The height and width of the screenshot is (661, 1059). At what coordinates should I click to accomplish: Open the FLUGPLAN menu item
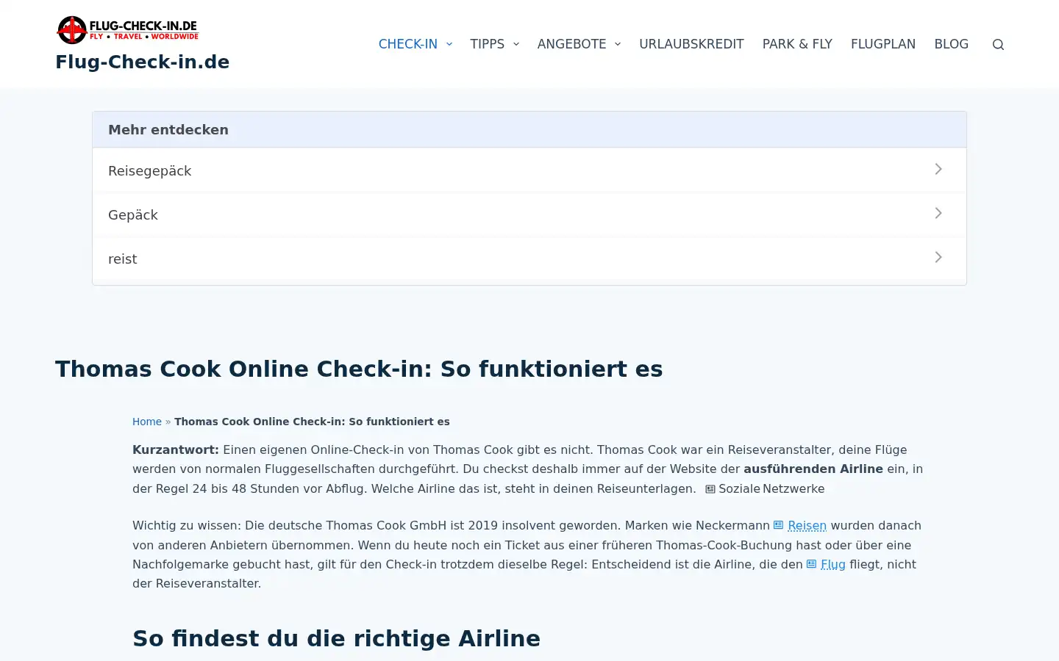(x=883, y=44)
